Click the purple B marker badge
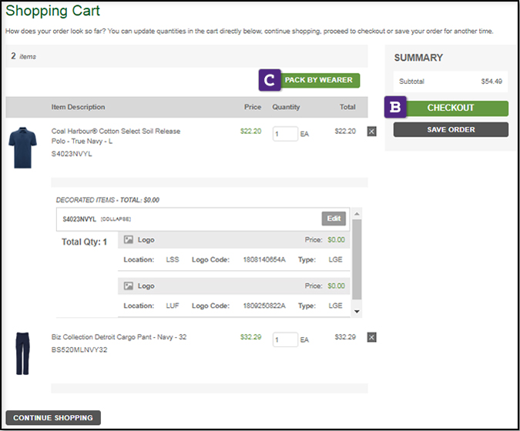The image size is (520, 431). (x=396, y=108)
